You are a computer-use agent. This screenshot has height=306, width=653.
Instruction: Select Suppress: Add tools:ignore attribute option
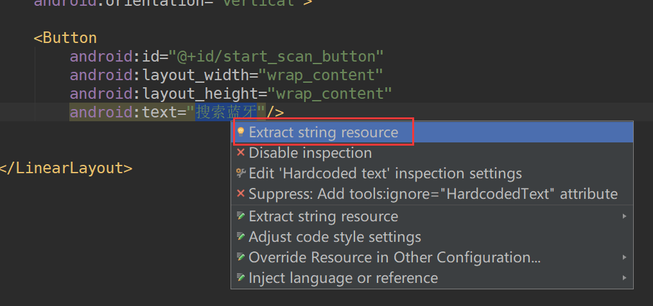[432, 194]
